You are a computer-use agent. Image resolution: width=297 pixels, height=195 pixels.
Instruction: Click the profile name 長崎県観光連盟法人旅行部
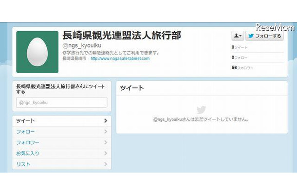122,35
